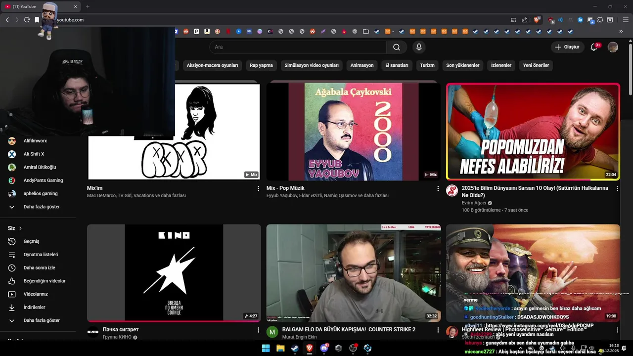The width and height of the screenshot is (633, 356).
Task: Open the Siz section chevron
Action: click(20, 228)
